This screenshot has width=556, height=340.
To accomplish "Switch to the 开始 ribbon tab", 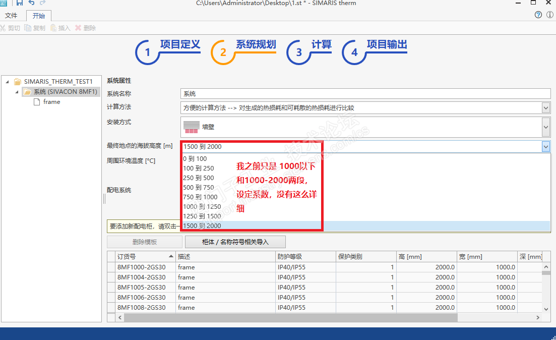I will coord(39,16).
